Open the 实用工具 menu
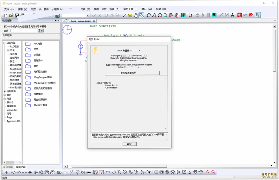The image size is (279, 180). pos(130,9)
